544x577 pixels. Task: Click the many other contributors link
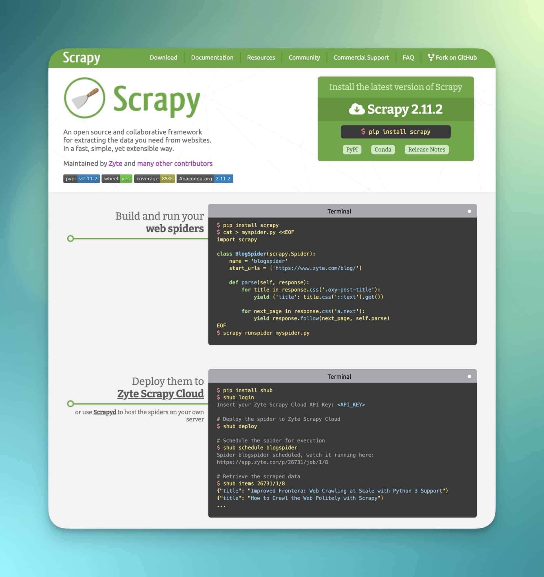(175, 163)
